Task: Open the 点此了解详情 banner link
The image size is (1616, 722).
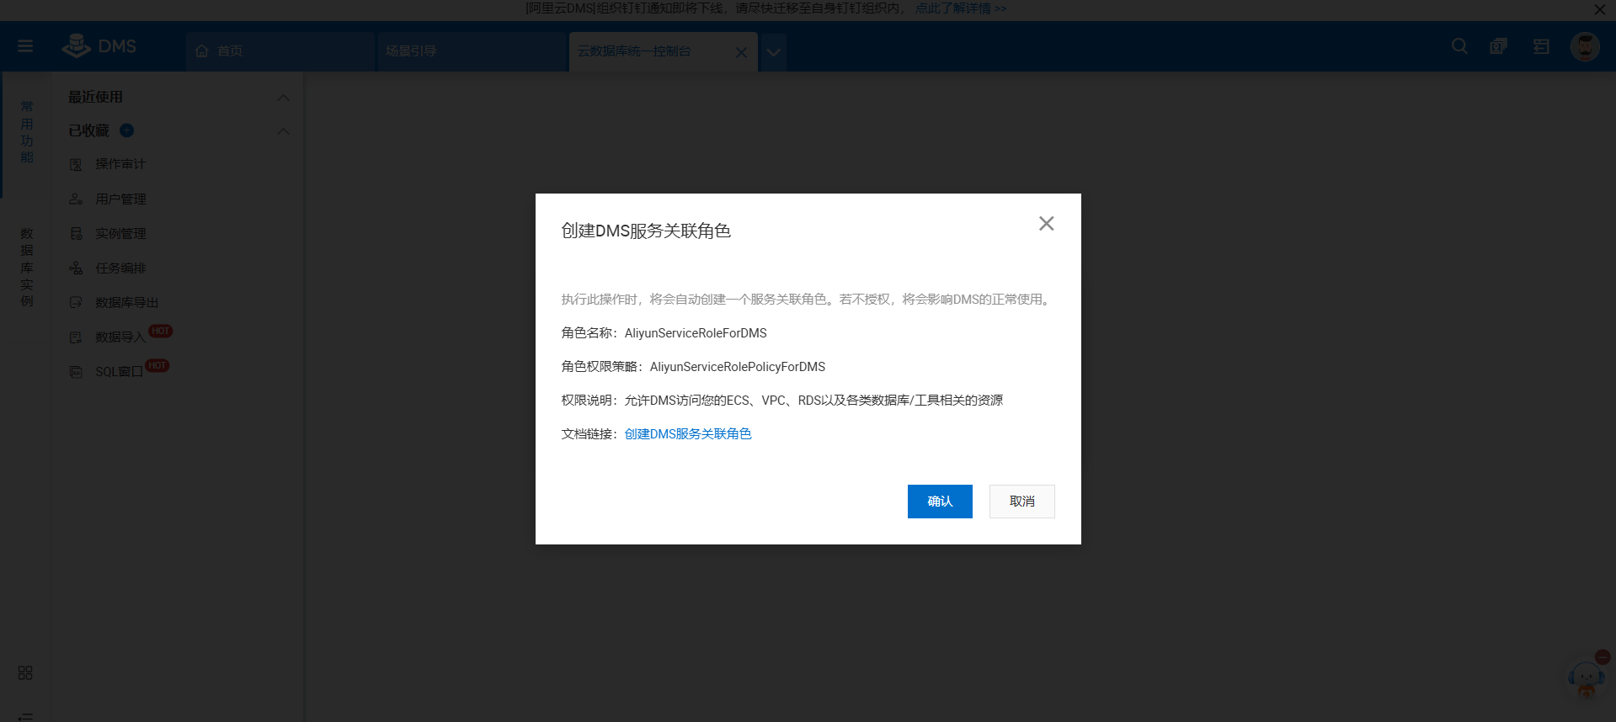Action: [961, 8]
